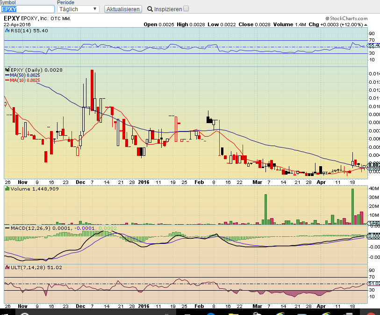This screenshot has height=315, width=380.
Task: Click the RSI indicator icon
Action: point(7,30)
